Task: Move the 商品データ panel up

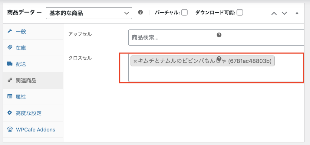Action: pyautogui.click(x=274, y=13)
